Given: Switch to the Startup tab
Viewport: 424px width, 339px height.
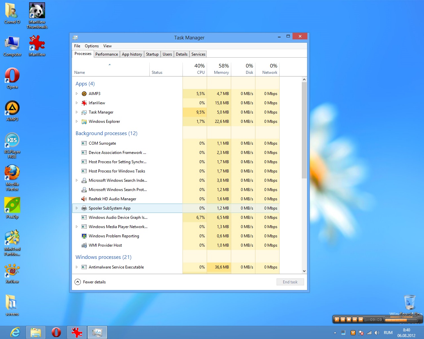Looking at the screenshot, I should point(152,54).
